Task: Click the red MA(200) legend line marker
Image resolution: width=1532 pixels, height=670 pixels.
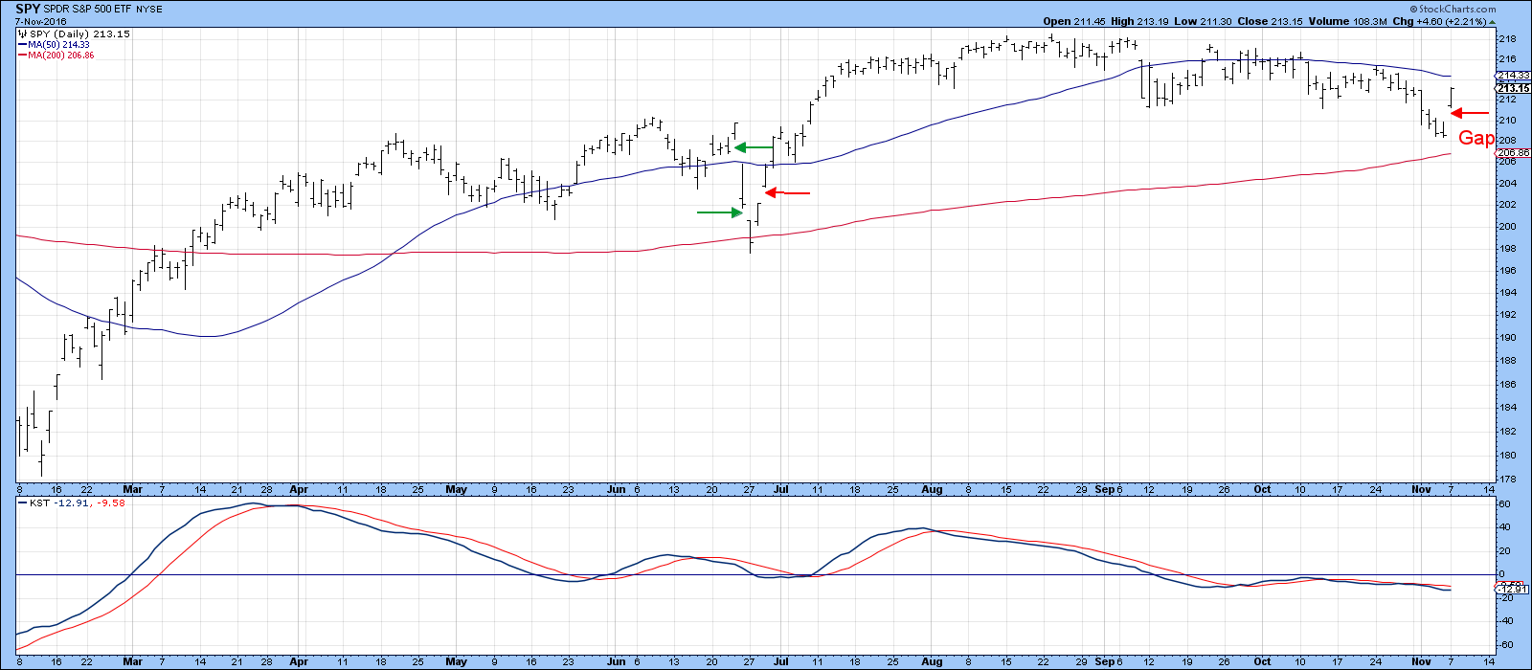Action: click(x=21, y=56)
